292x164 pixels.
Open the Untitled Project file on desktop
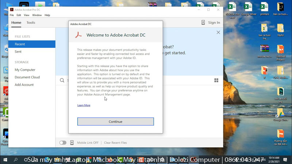pos(280,52)
